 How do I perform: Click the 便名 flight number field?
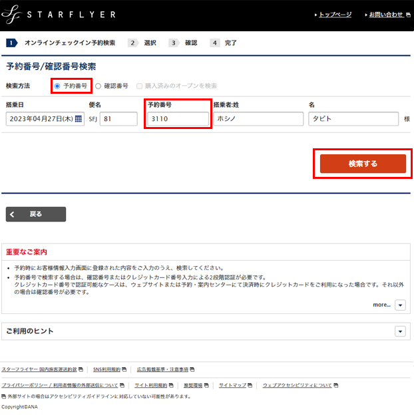point(118,119)
